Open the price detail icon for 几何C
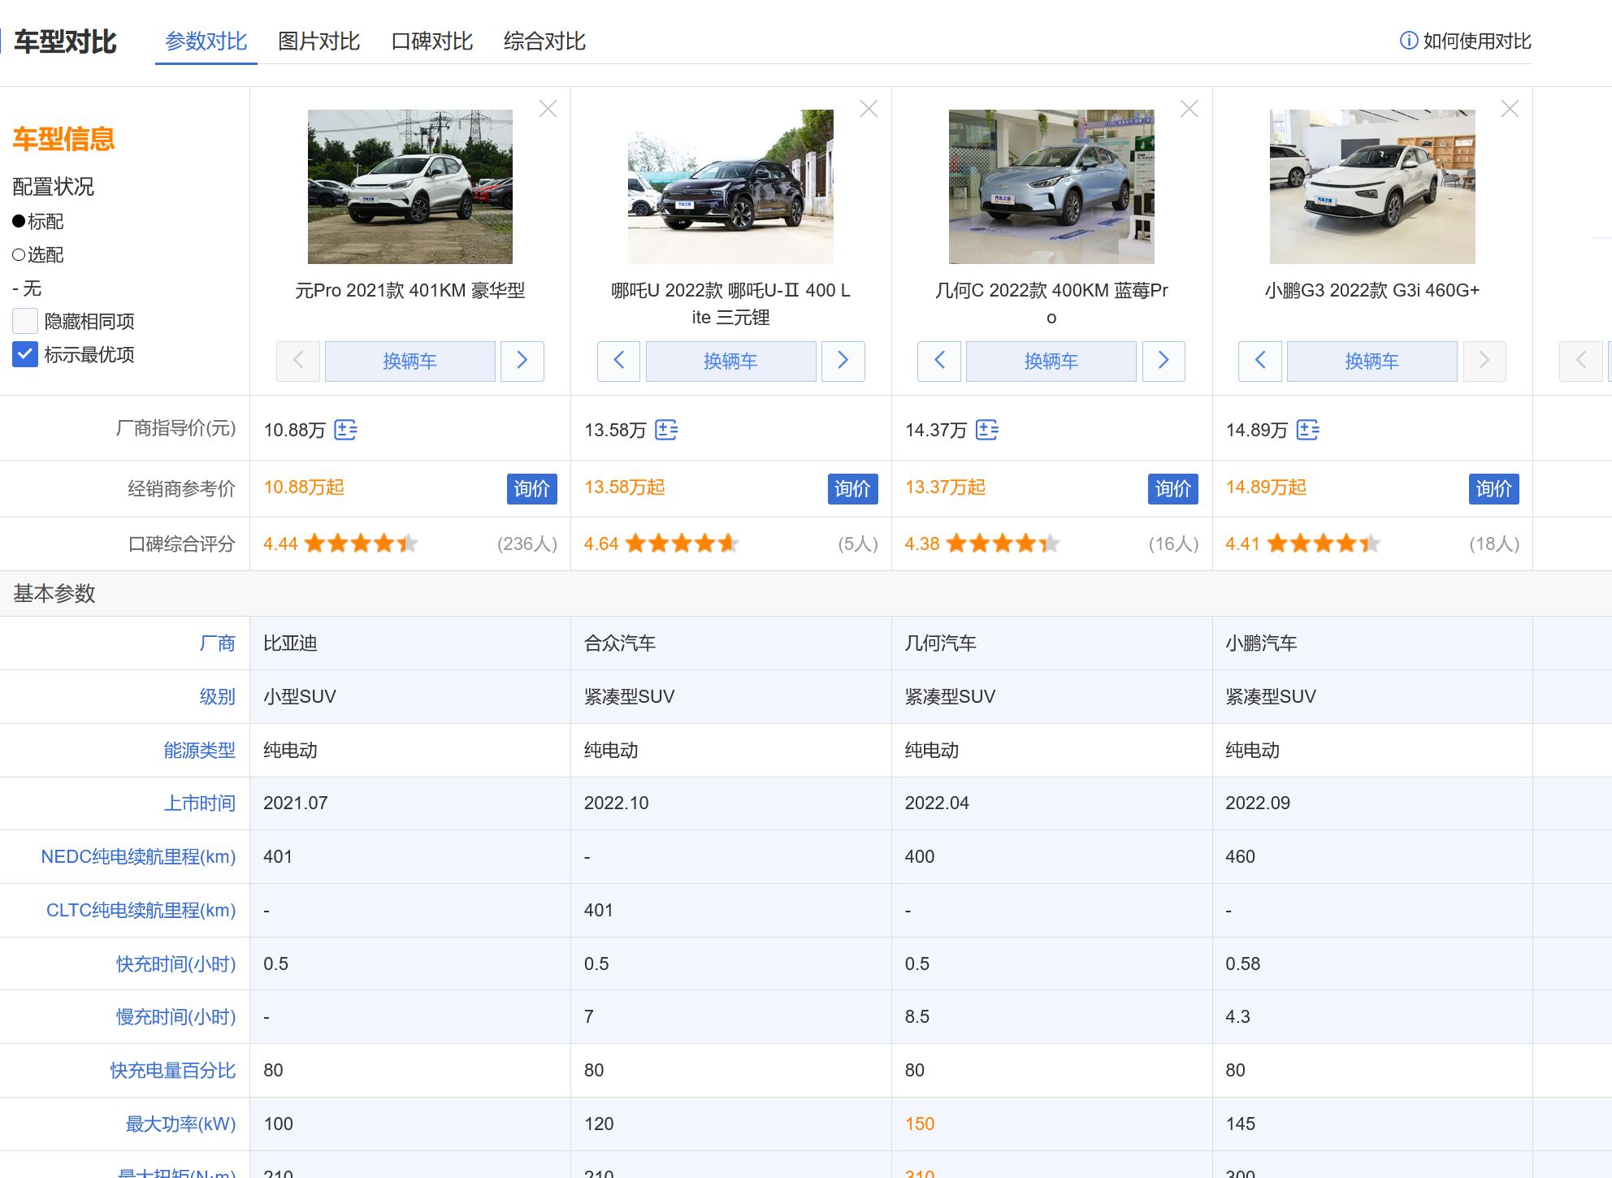Viewport: 1612px width, 1178px height. [x=987, y=431]
